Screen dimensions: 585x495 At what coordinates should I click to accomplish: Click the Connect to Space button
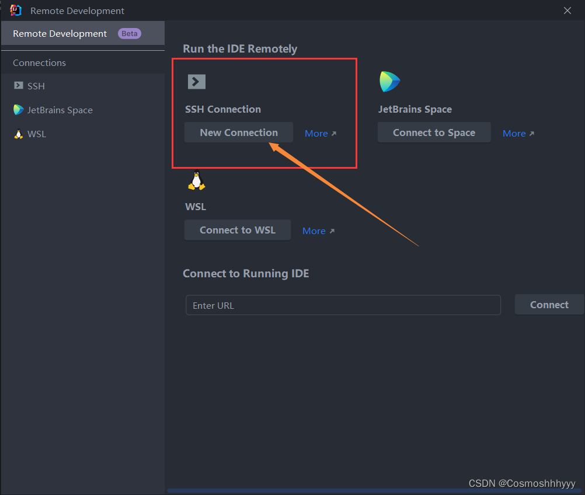pyautogui.click(x=434, y=133)
